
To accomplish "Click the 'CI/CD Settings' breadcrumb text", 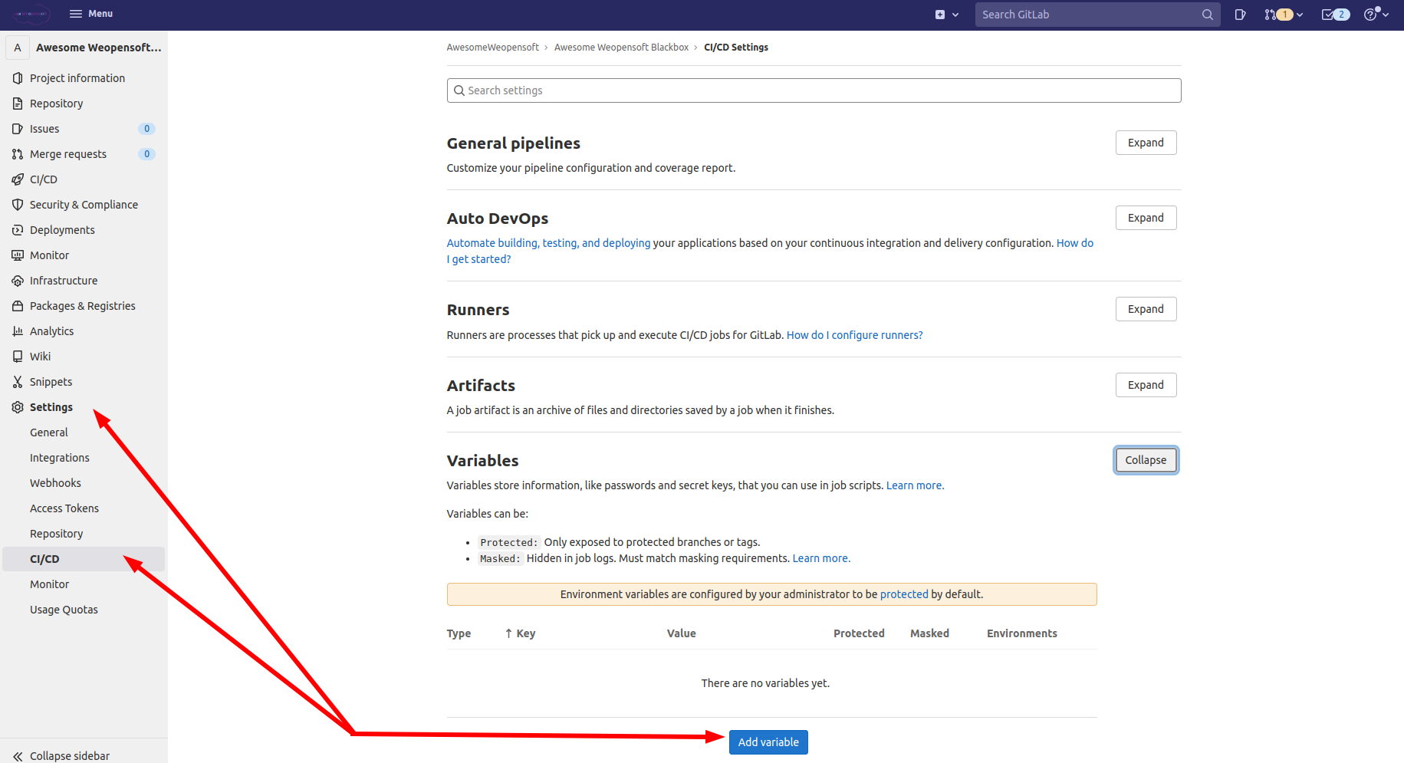I will (x=736, y=48).
